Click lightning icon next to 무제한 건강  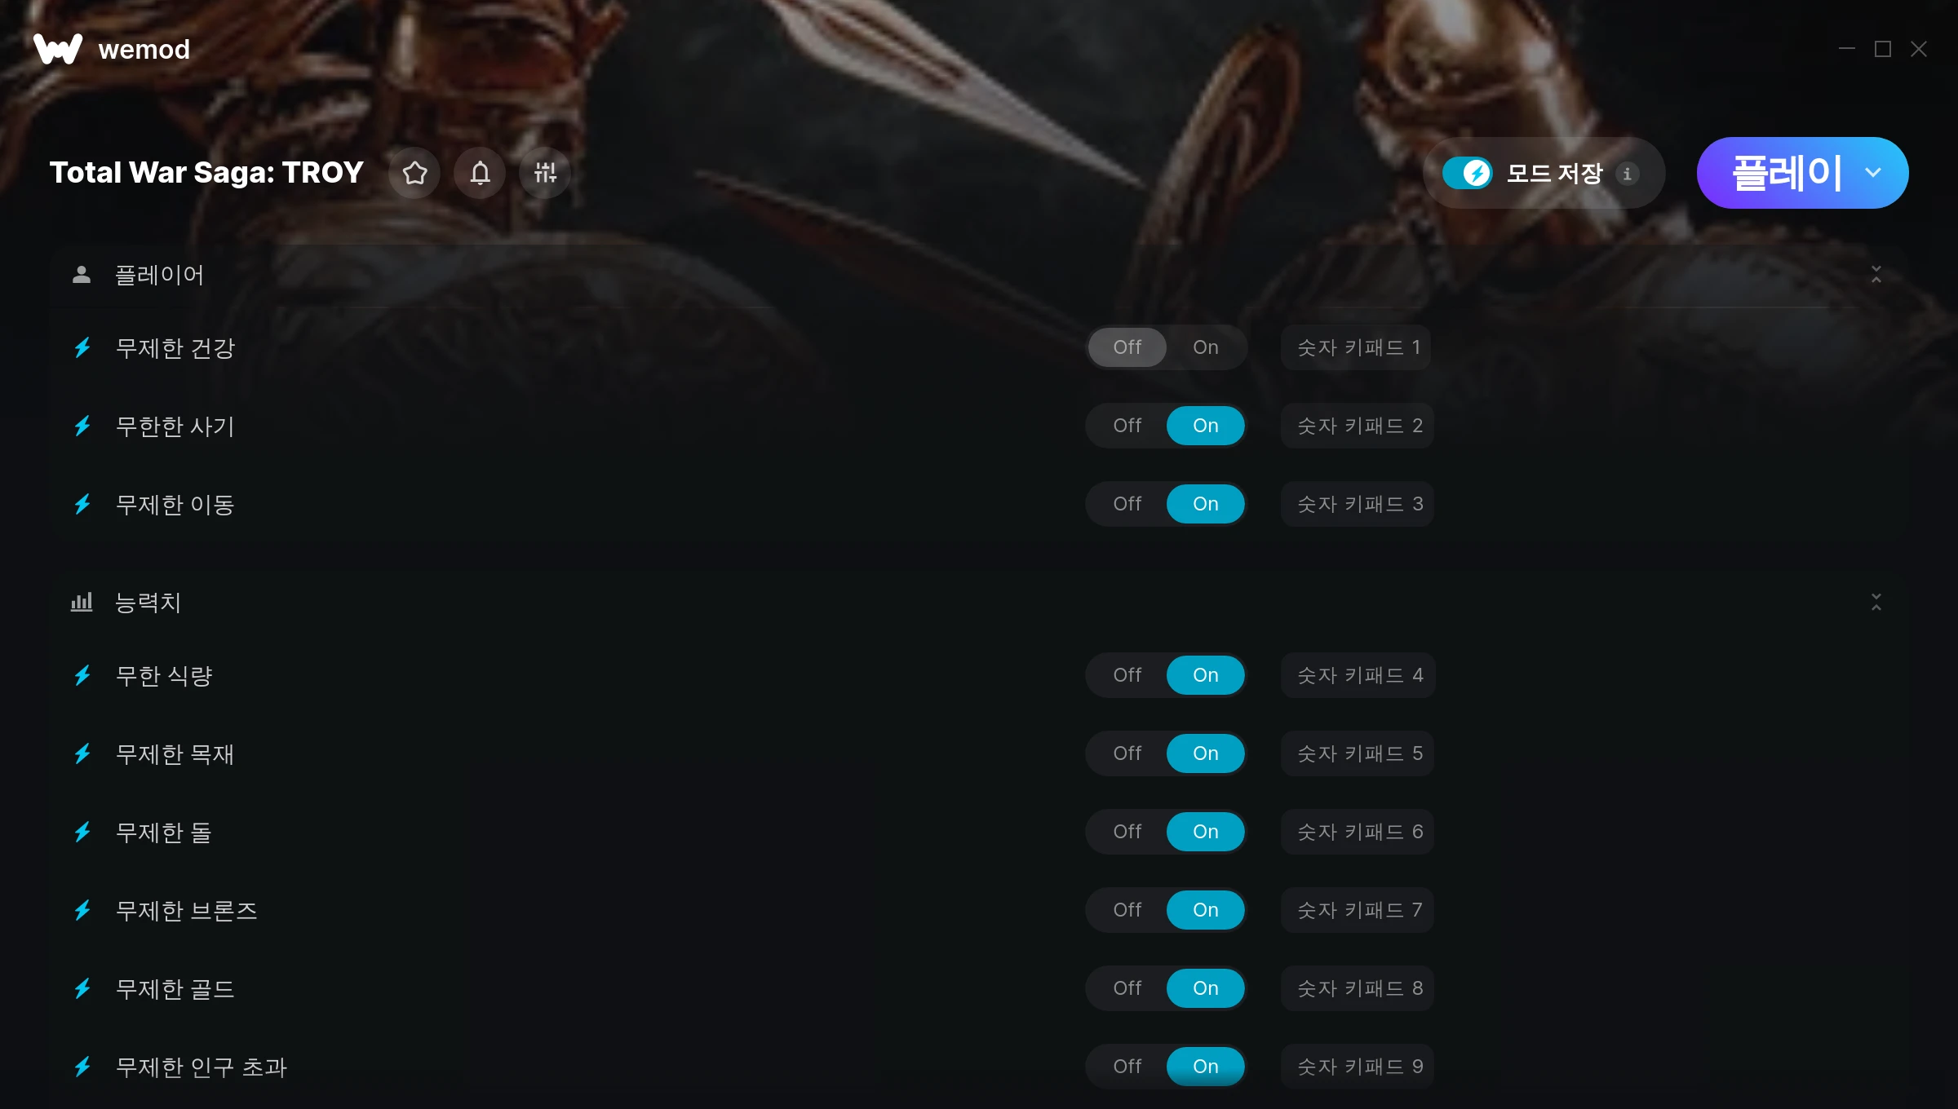(82, 348)
